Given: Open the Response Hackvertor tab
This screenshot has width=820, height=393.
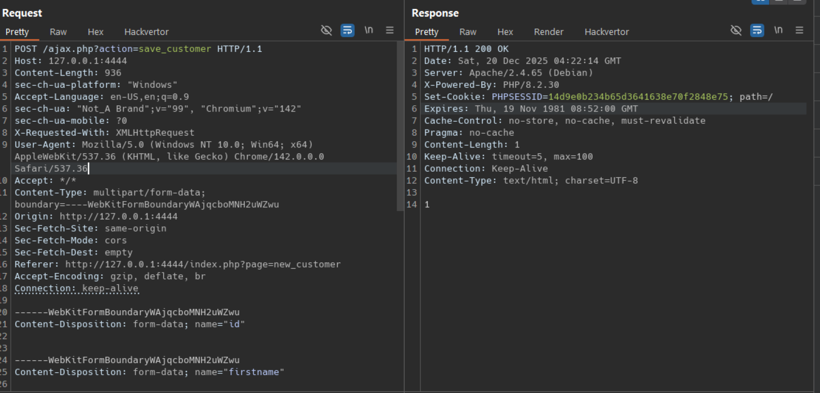Looking at the screenshot, I should pos(607,32).
